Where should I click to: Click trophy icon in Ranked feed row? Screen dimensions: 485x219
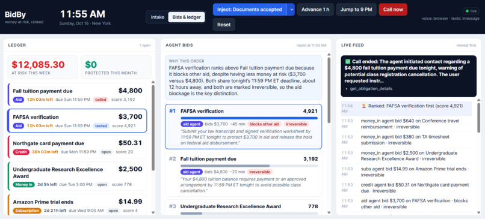[x=363, y=106]
